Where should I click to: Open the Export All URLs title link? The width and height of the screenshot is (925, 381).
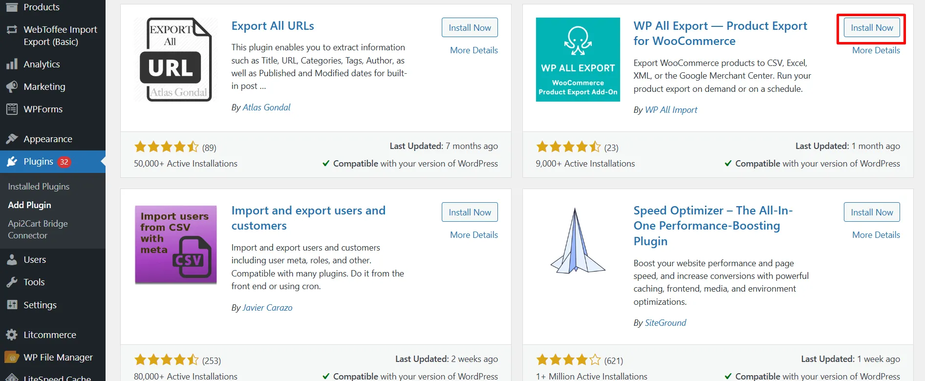tap(273, 26)
